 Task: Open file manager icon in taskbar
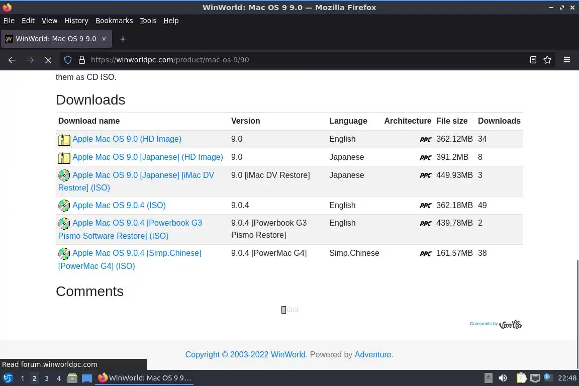tap(72, 378)
